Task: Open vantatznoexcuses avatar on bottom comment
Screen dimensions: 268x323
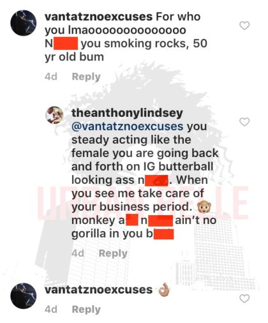Action: (x=24, y=296)
